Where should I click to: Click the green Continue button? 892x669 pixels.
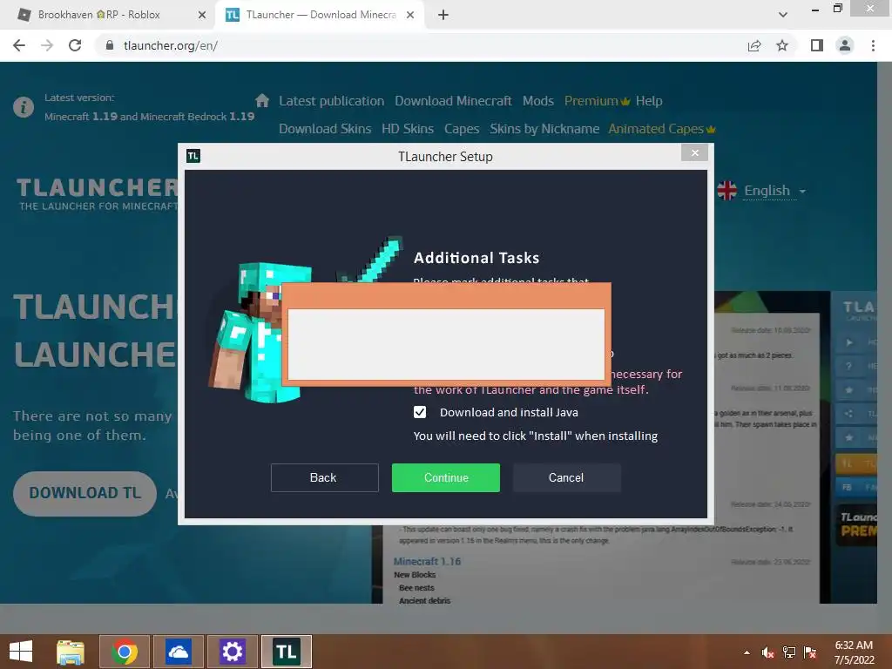pos(445,477)
